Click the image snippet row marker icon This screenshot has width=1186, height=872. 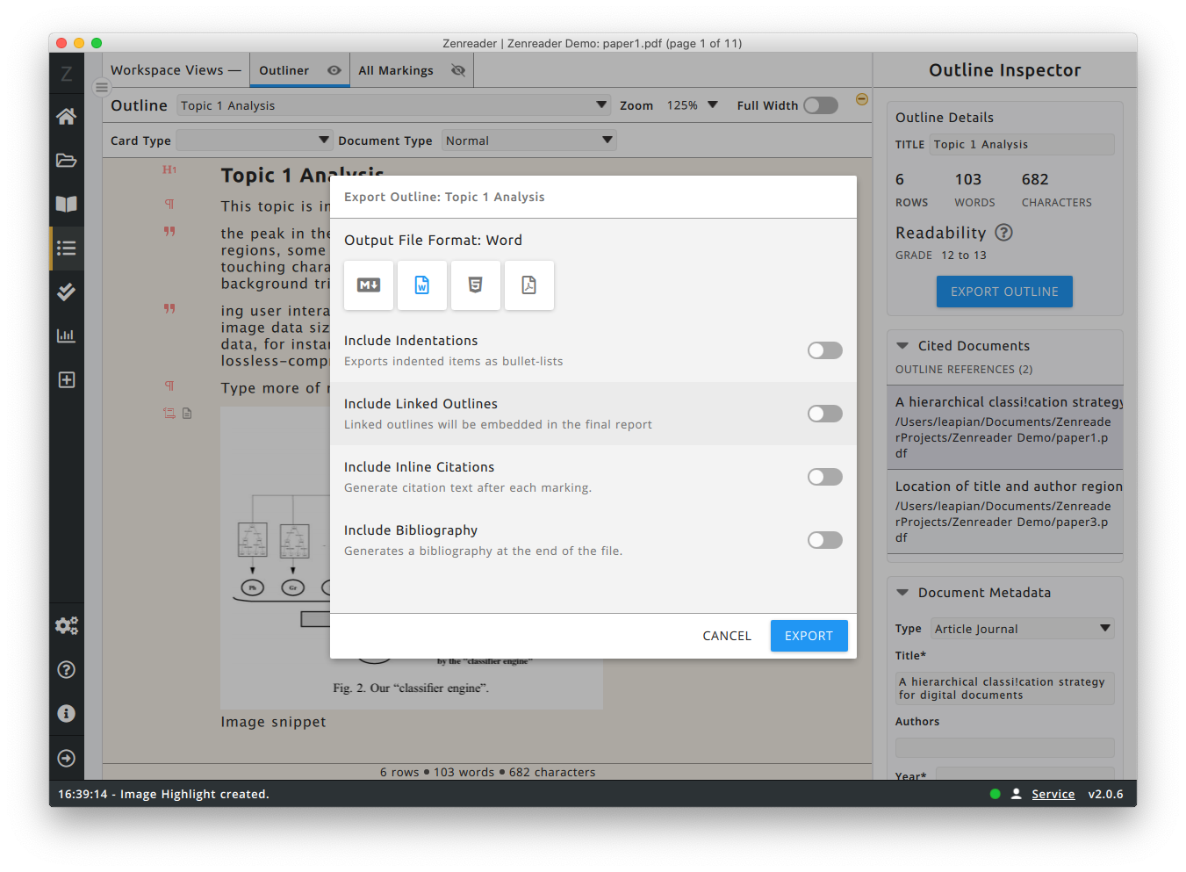pyautogui.click(x=169, y=413)
